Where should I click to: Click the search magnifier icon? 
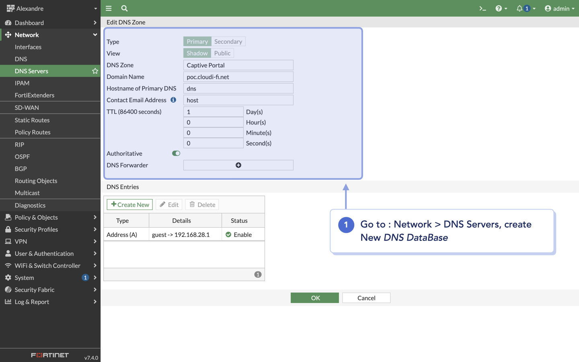click(124, 8)
